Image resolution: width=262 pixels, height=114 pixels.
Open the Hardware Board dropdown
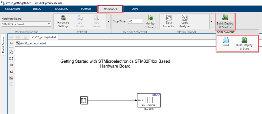point(26,24)
